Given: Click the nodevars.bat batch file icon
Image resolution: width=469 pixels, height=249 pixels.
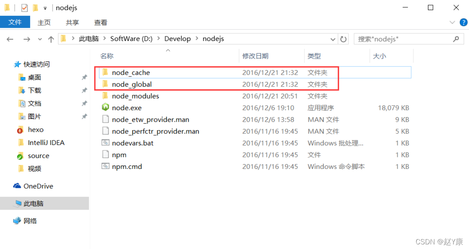Looking at the screenshot, I should [105, 143].
